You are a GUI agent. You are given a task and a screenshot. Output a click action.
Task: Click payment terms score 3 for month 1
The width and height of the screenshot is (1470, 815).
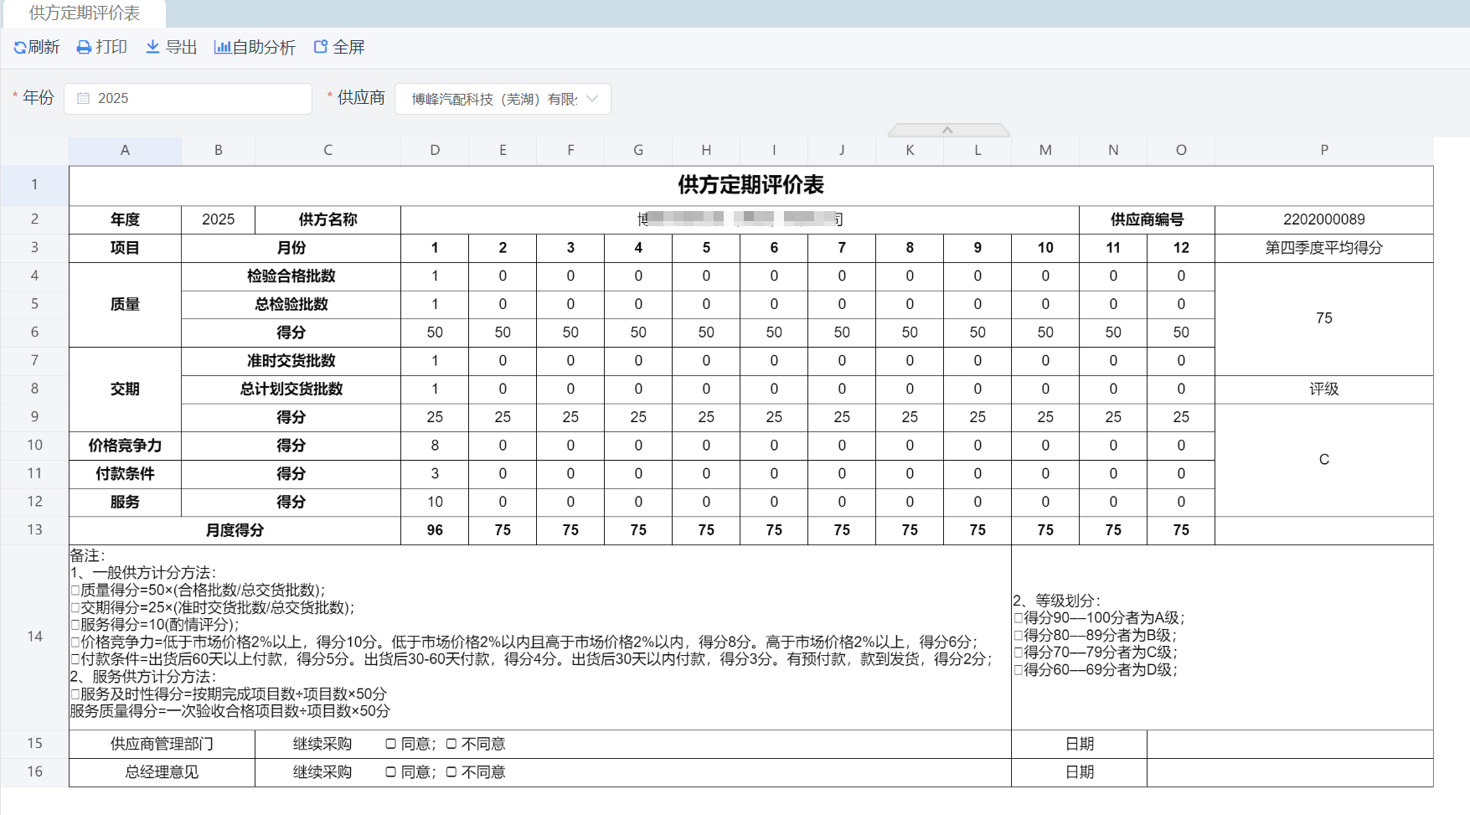[x=435, y=474]
